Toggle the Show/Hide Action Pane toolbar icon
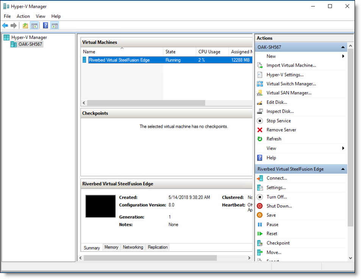The height and width of the screenshot is (279, 361). point(55,25)
